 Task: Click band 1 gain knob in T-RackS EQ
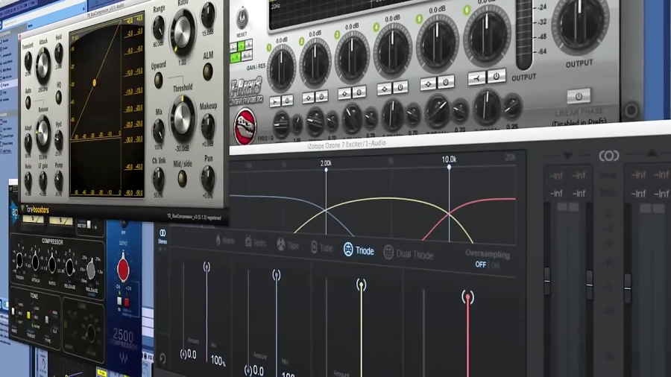point(281,69)
